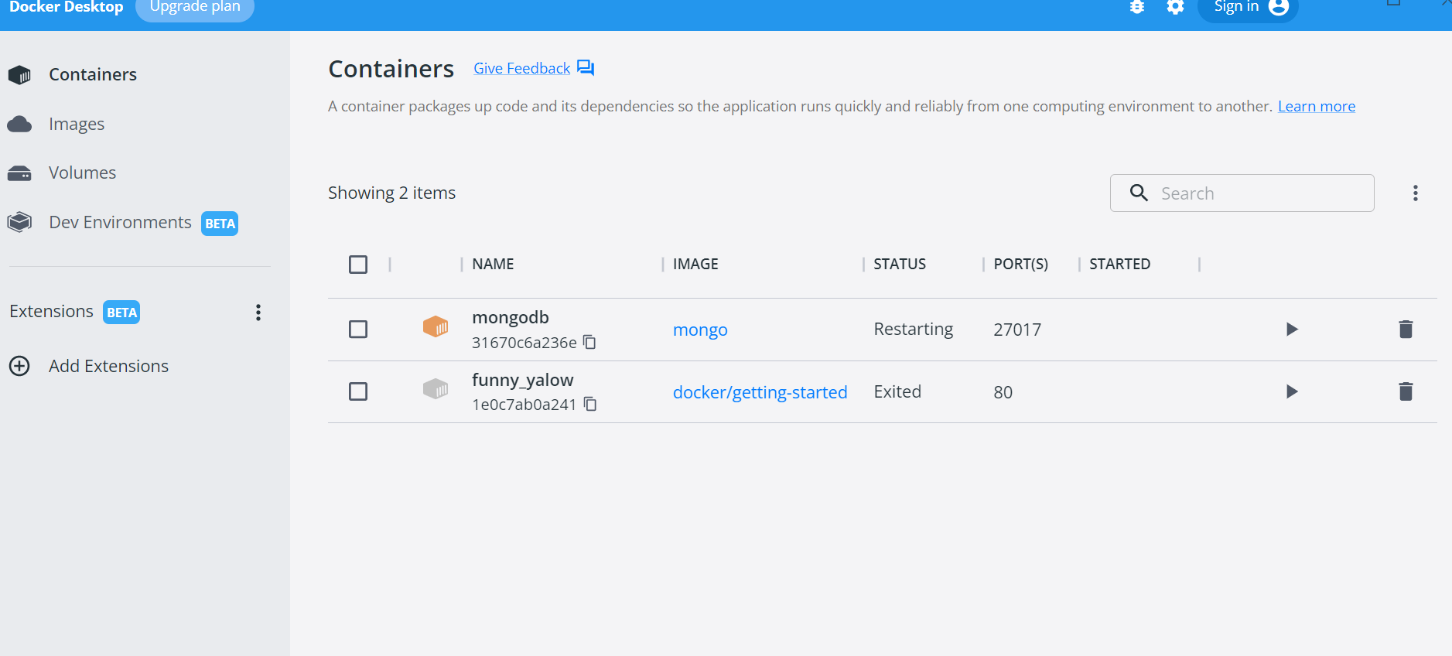The width and height of the screenshot is (1452, 656).
Task: Open the container list options menu
Action: [x=1415, y=193]
